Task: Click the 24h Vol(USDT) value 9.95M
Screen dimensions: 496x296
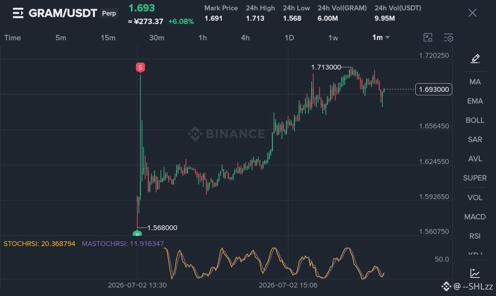Action: point(385,18)
